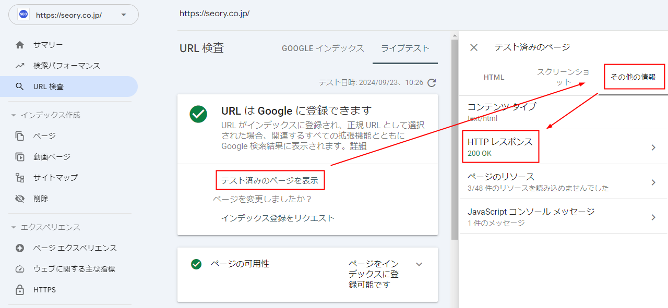Open the HTTP レスポンス row
The height and width of the screenshot is (308, 668).
pyautogui.click(x=564, y=147)
